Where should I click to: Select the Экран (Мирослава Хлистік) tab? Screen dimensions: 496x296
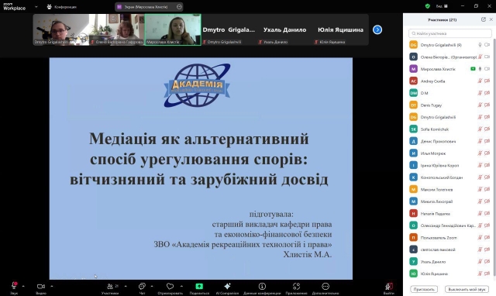coord(149,7)
